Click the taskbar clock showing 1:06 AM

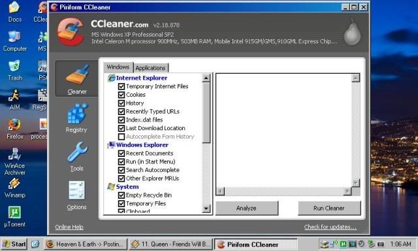point(400,244)
